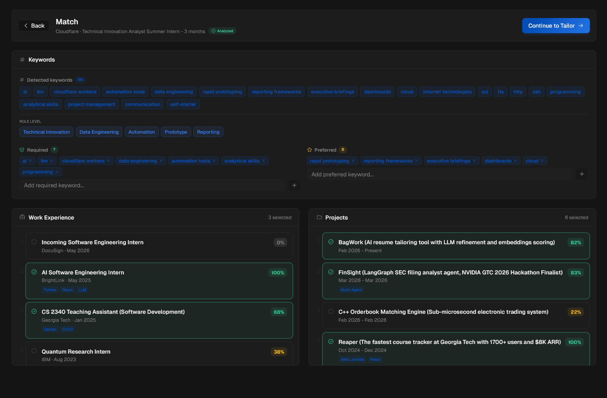The height and width of the screenshot is (398, 607).
Task: Remove 'cloud' from preferred keywords
Action: [x=542, y=161]
